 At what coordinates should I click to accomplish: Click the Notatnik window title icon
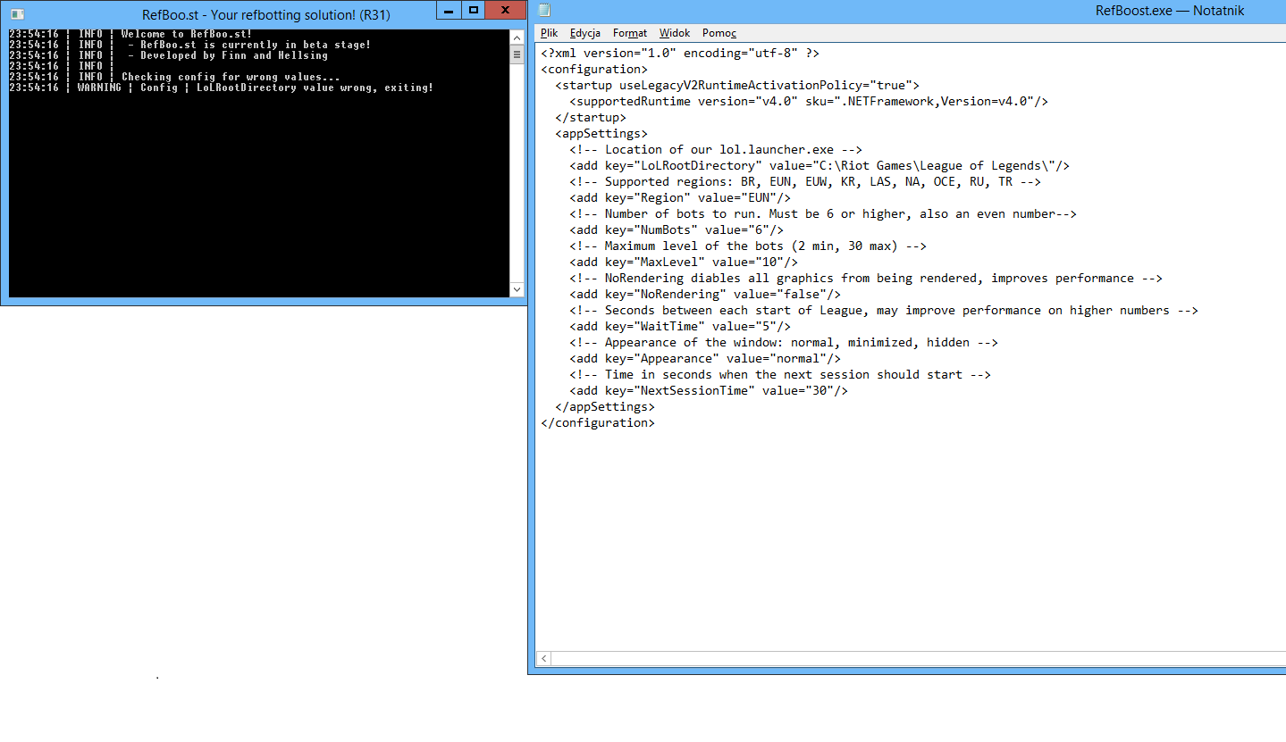click(x=544, y=11)
